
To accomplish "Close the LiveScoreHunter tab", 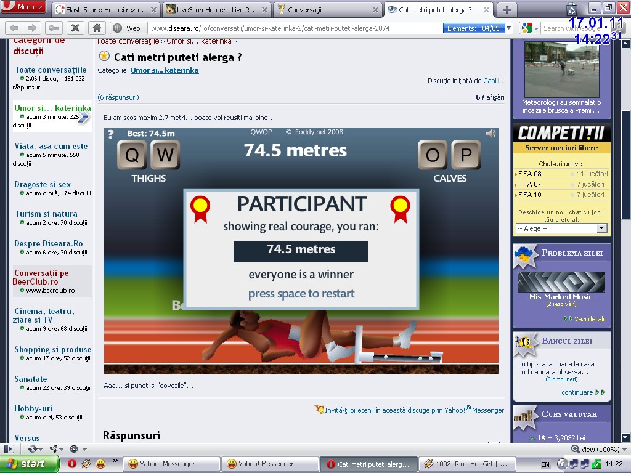I will click(264, 10).
